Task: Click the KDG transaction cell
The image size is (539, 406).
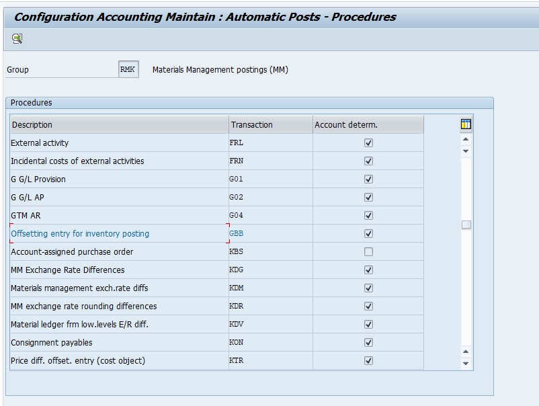Action: [x=271, y=270]
